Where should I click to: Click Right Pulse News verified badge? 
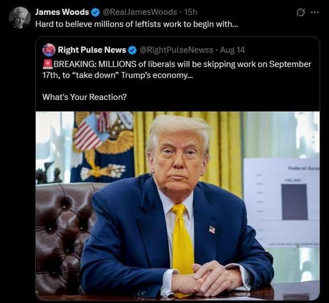point(132,50)
